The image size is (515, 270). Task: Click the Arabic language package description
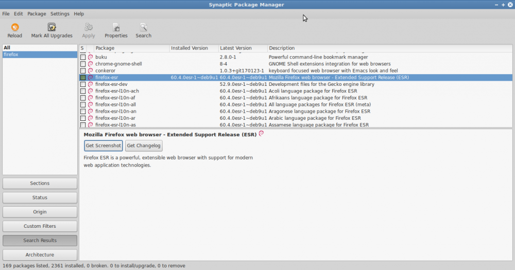point(315,118)
